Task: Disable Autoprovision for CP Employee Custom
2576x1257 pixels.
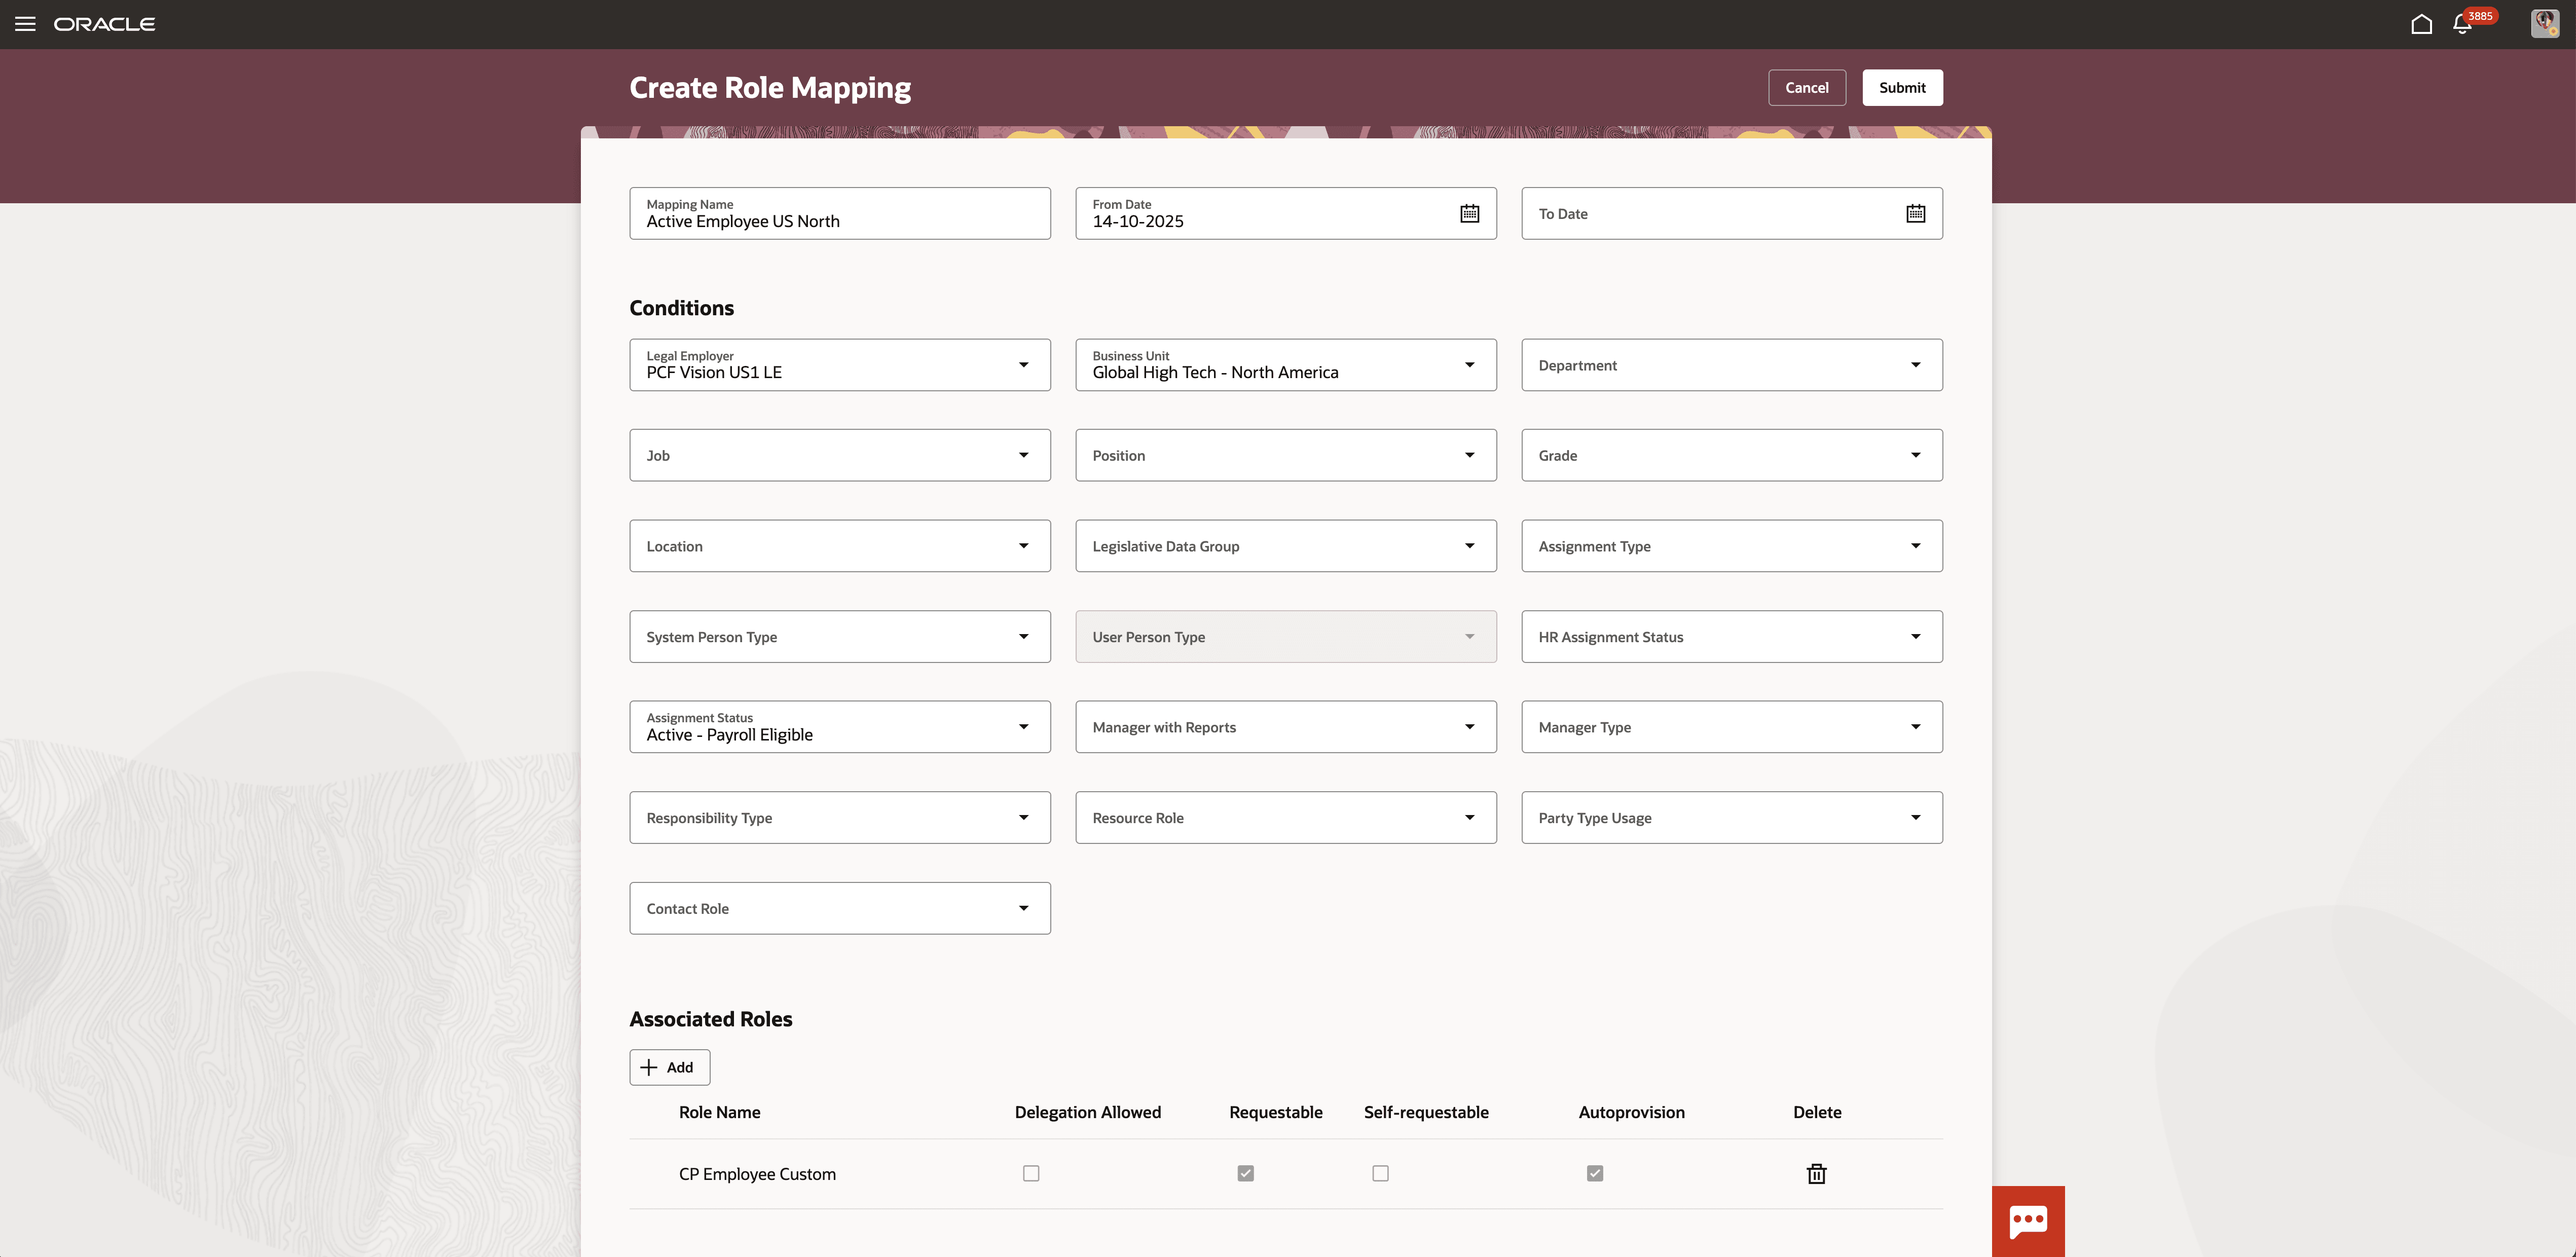Action: click(1595, 1173)
